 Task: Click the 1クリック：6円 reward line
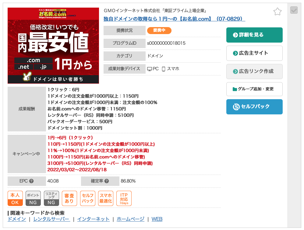point(63,90)
